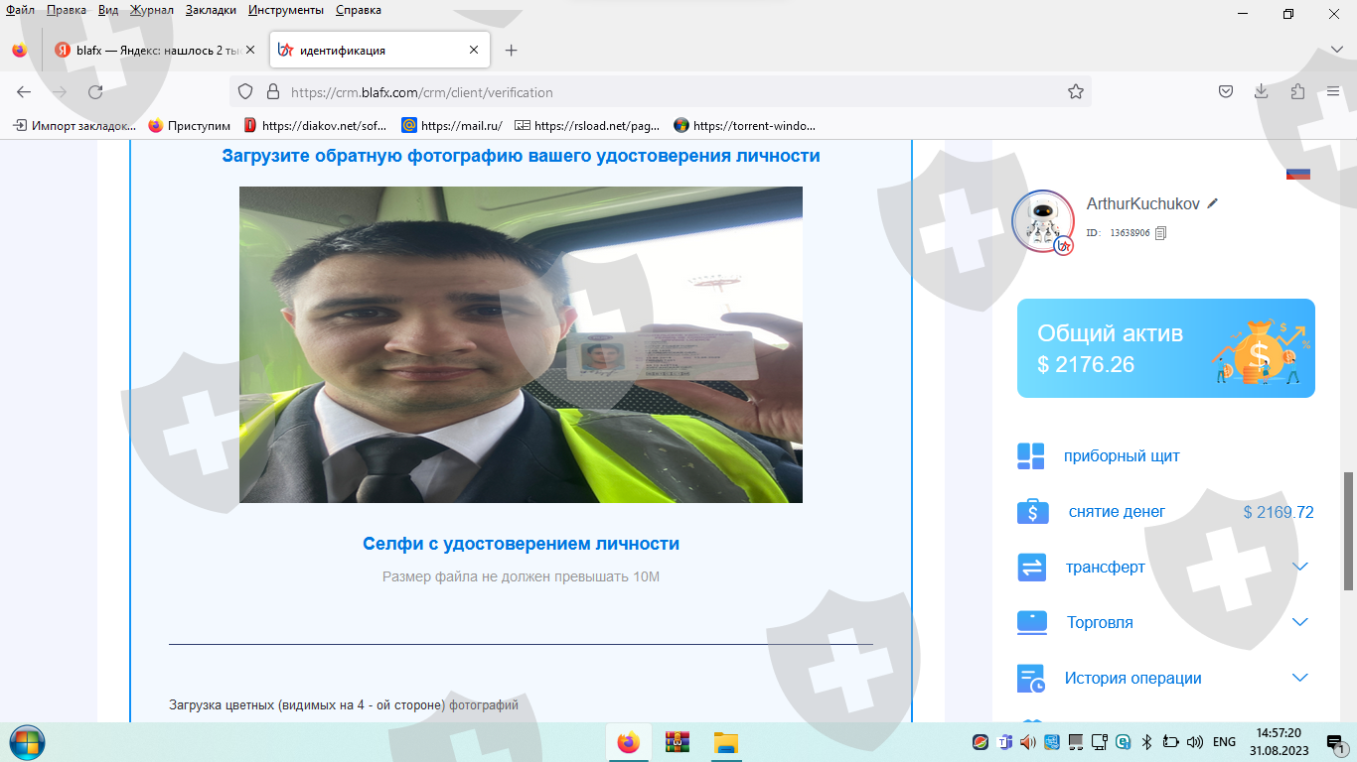Open the Firefox hamburger application menu
This screenshot has height=762, width=1357.
pos(1333,92)
